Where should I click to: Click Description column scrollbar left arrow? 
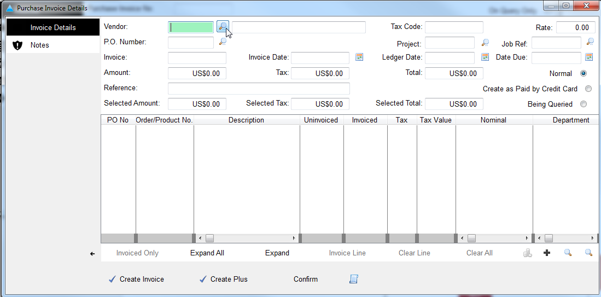[199, 238]
